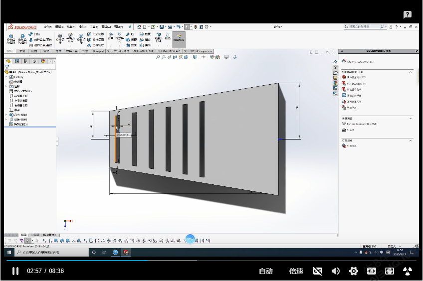The image size is (423, 281).
Task: Expand the 凸台-拉伸1 feature
Action: point(6,115)
